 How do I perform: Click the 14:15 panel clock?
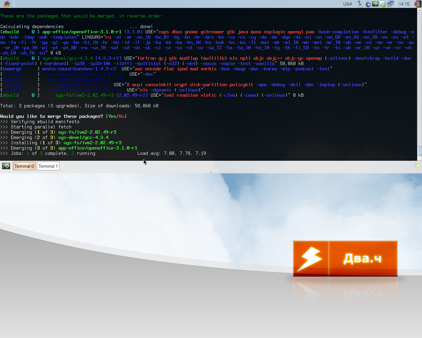(x=404, y=4)
